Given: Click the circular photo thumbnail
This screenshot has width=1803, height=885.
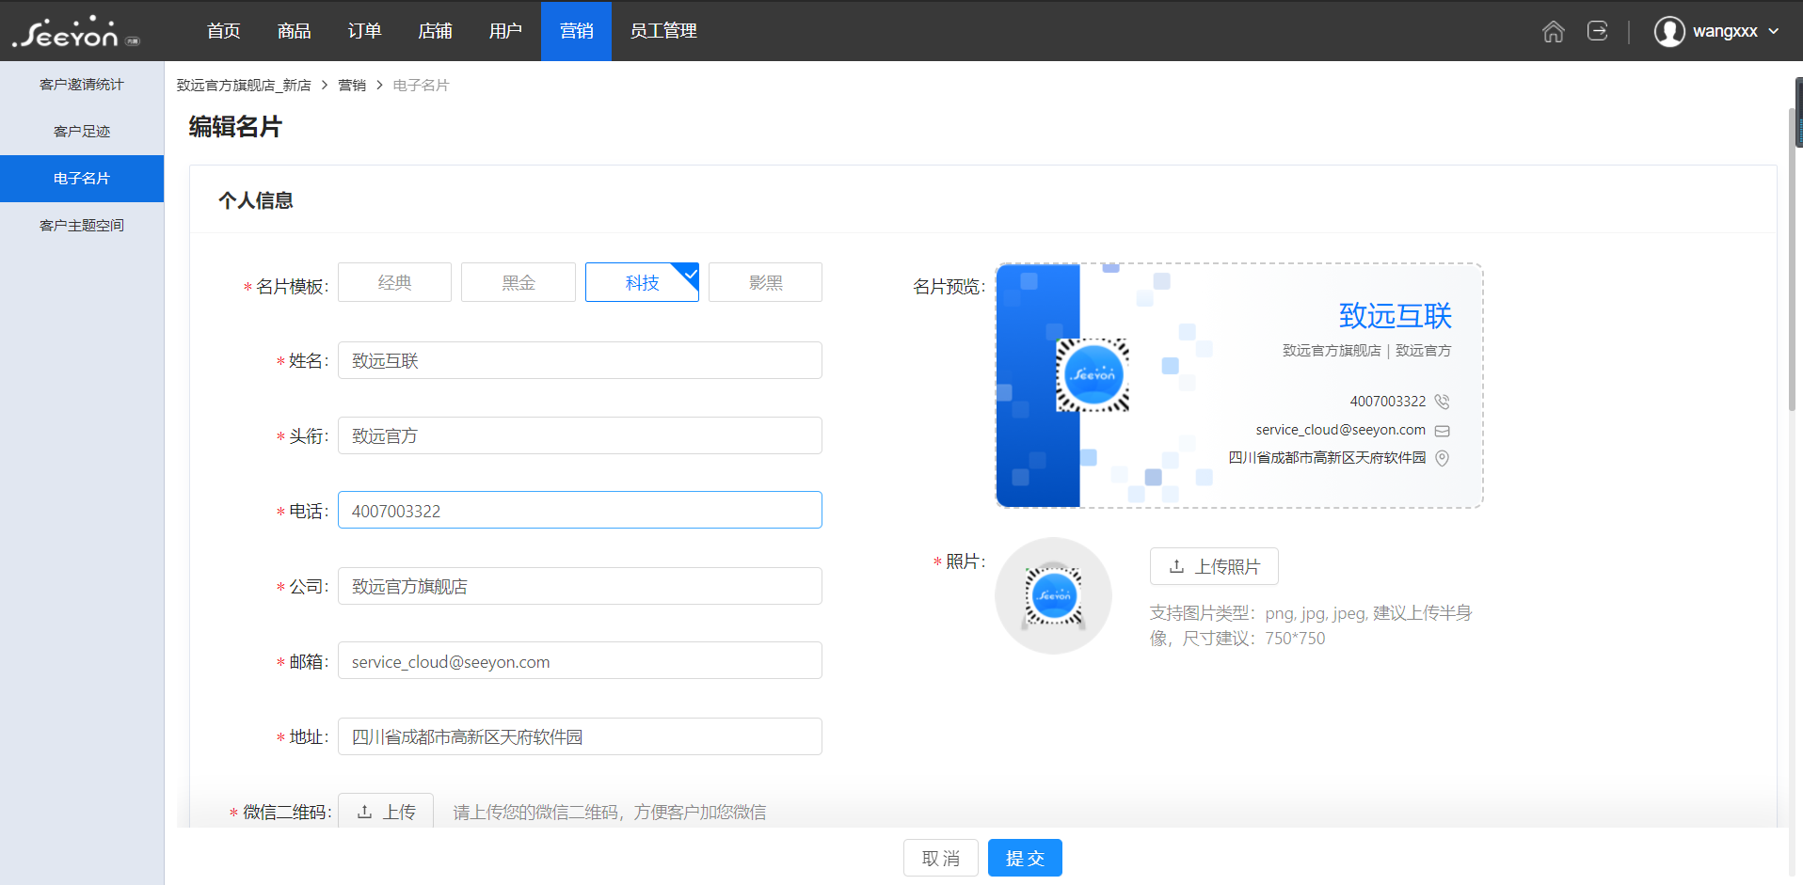Looking at the screenshot, I should [x=1053, y=595].
